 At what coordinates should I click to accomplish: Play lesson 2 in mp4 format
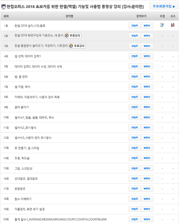click(x=134, y=35)
